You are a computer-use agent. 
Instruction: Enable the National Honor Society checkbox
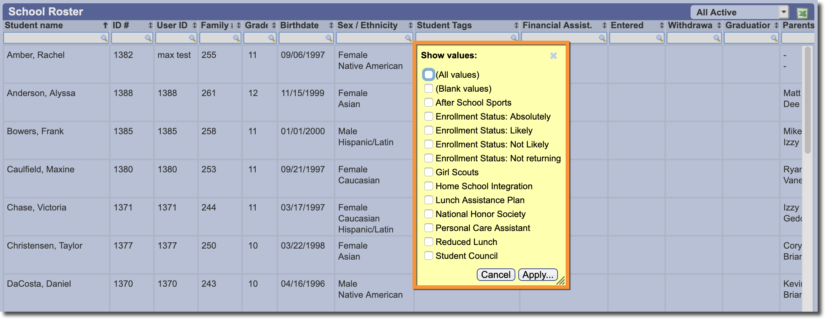428,214
